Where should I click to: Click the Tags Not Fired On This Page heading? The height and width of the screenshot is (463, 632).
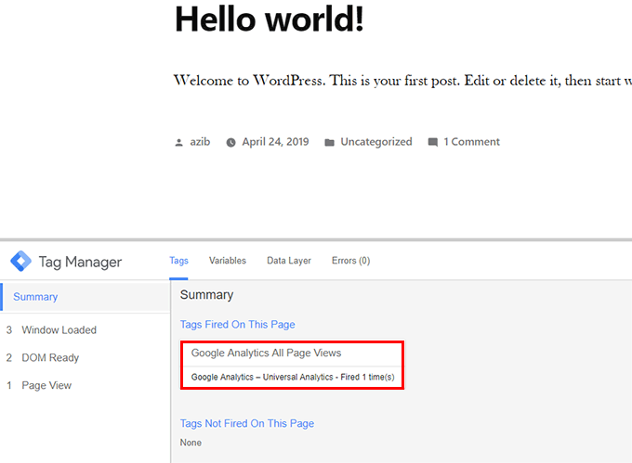click(x=247, y=423)
